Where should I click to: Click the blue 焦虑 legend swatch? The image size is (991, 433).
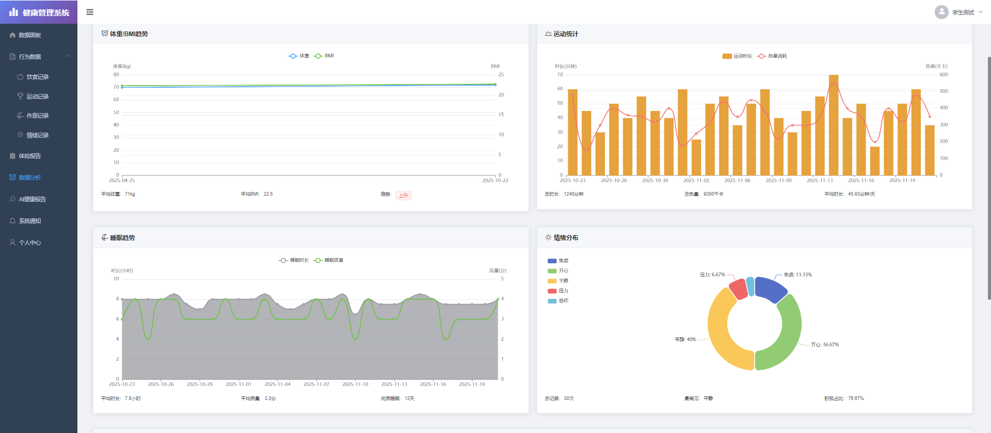(552, 261)
